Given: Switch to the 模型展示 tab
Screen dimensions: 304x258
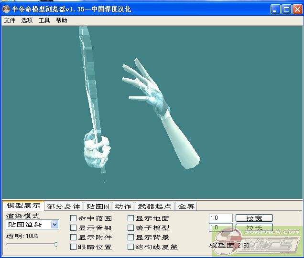Looking at the screenshot, I should [x=23, y=206].
